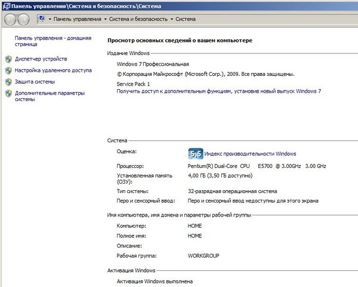Click the Microsoft Corp. 2009 copyright line
The image size is (358, 287).
coord(205,74)
